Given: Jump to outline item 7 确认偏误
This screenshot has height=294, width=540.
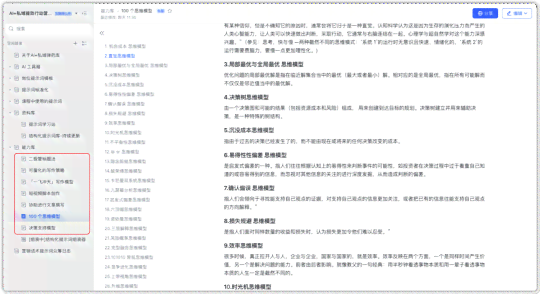Looking at the screenshot, I should click(124, 104).
